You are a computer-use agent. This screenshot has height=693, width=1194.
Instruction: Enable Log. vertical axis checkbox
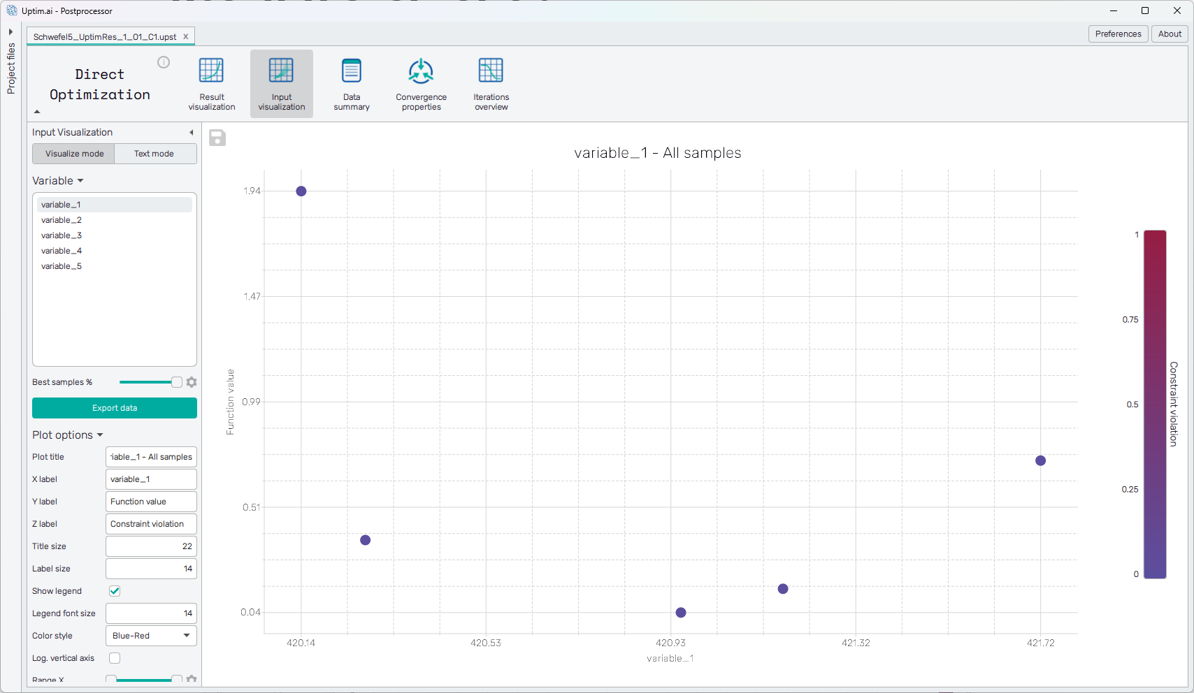tap(115, 658)
